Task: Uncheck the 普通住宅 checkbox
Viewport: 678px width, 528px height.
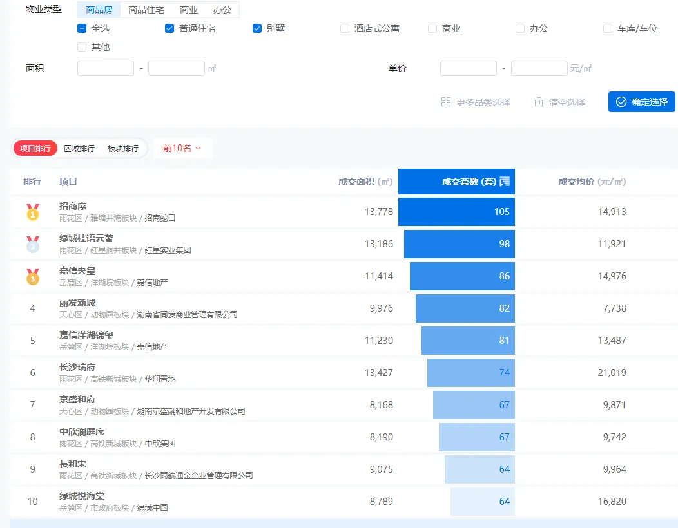Action: [x=169, y=28]
